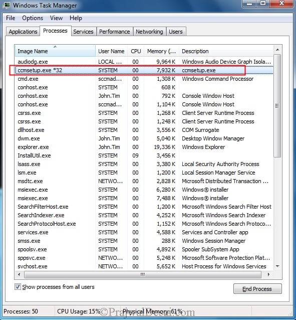Switch to the Applications tab
This screenshot has width=296, height=320.
pos(23,32)
